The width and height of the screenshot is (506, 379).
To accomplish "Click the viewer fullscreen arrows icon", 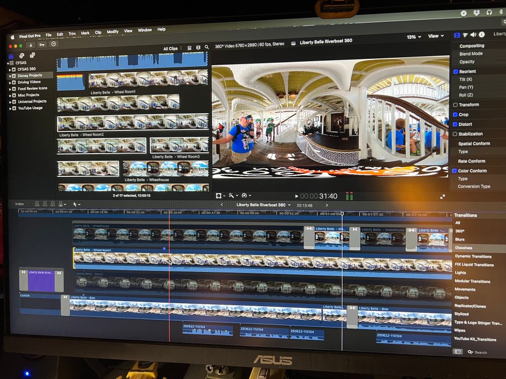I will [442, 197].
